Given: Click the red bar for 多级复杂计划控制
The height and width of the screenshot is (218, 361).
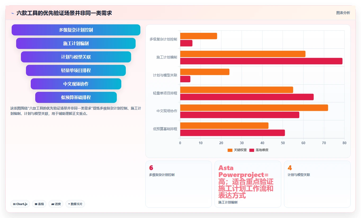Looking at the screenshot, I should (x=186, y=43).
